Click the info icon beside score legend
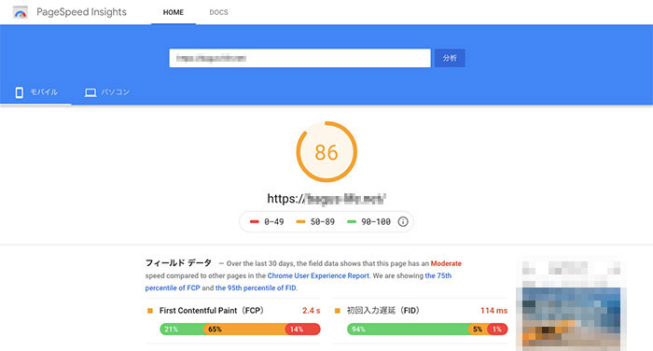Image resolution: width=653 pixels, height=351 pixels. pyautogui.click(x=403, y=222)
